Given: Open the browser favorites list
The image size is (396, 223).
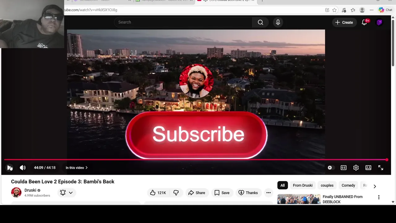Looking at the screenshot, I should 353,10.
